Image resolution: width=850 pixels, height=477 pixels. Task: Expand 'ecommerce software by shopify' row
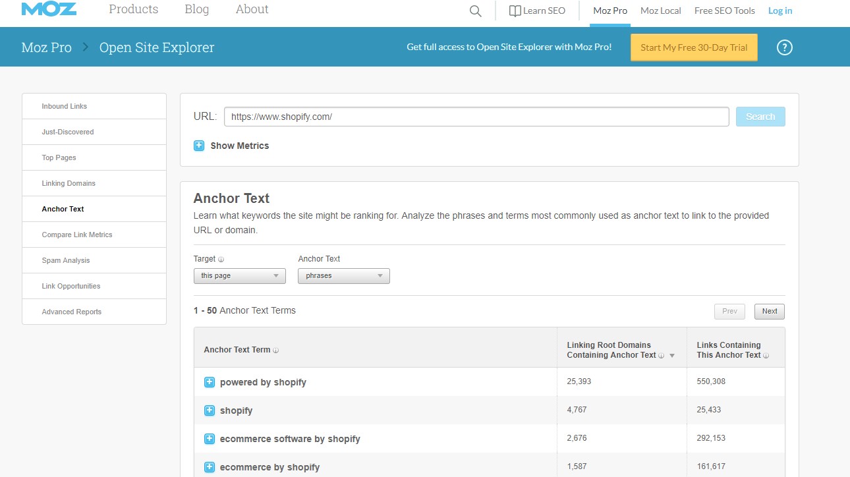(x=210, y=439)
